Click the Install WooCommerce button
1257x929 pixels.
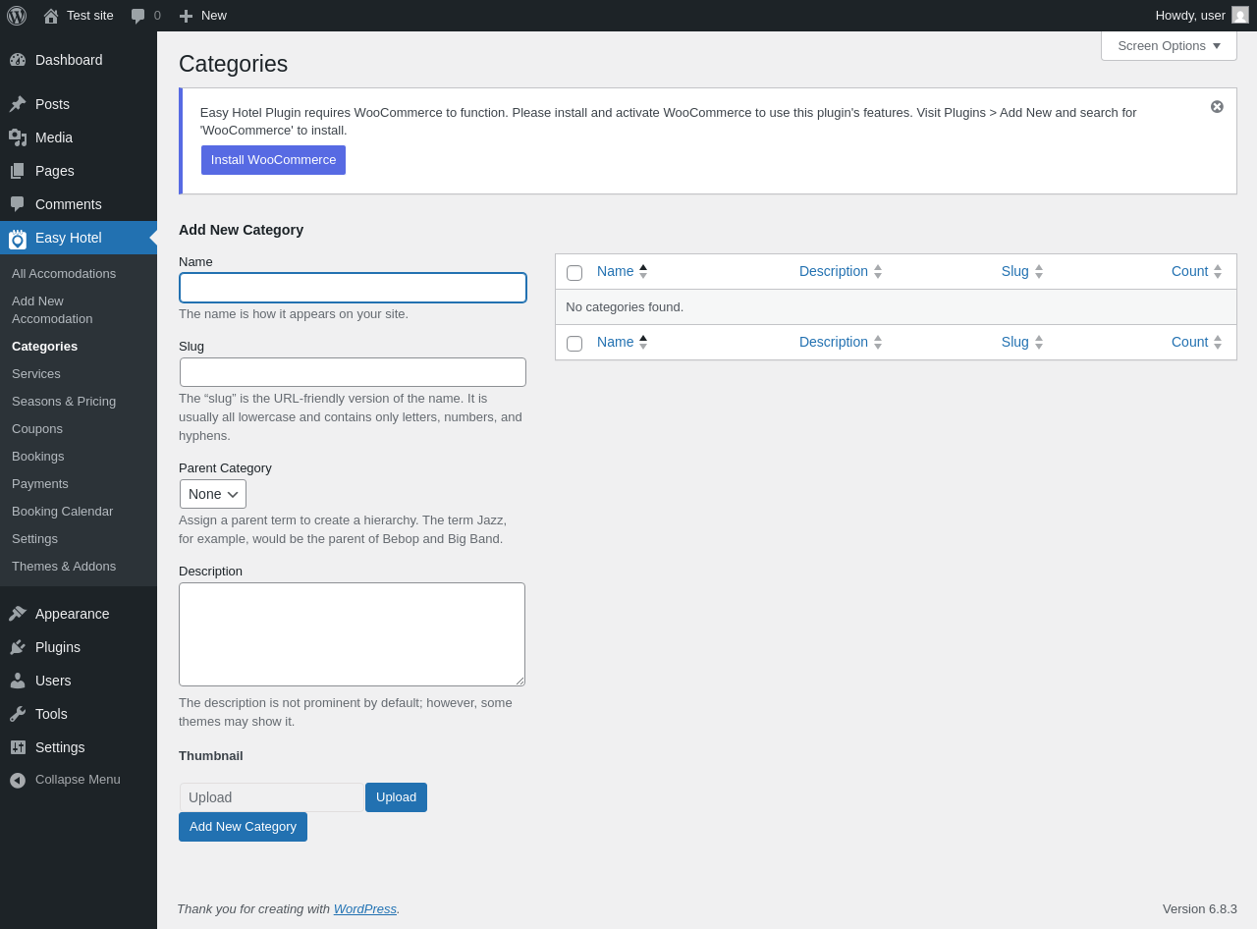pos(273,160)
